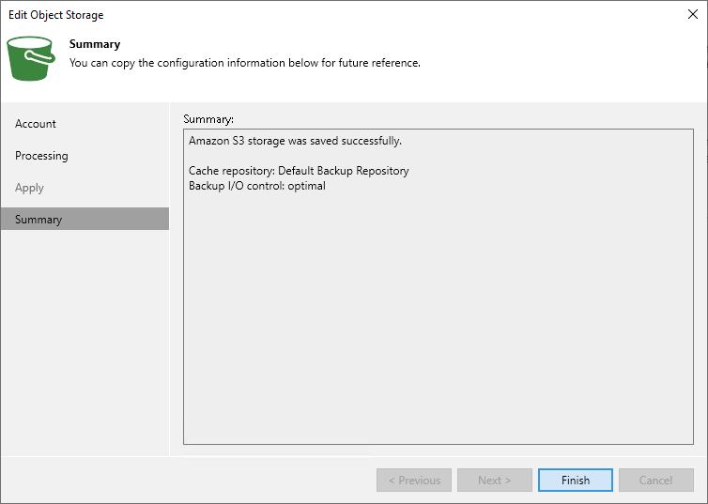The width and height of the screenshot is (708, 504).
Task: Click the 'Cache repository: Default Backup Repository' line
Action: click(x=299, y=171)
